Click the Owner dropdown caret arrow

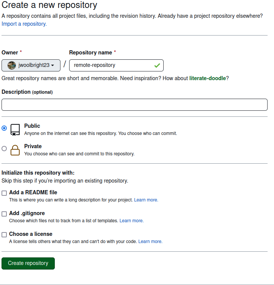coord(53,65)
